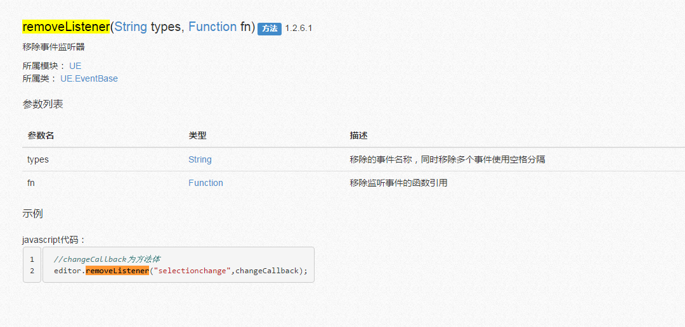Click the 参数列表 section title
685x327 pixels.
43,104
